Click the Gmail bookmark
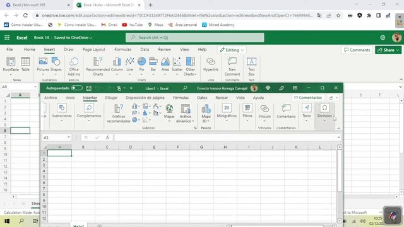404x227 pixels. click(109, 25)
